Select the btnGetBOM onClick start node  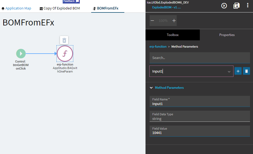(x=21, y=54)
